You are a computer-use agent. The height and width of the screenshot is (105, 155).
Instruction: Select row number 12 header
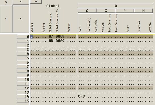tap(23, 88)
